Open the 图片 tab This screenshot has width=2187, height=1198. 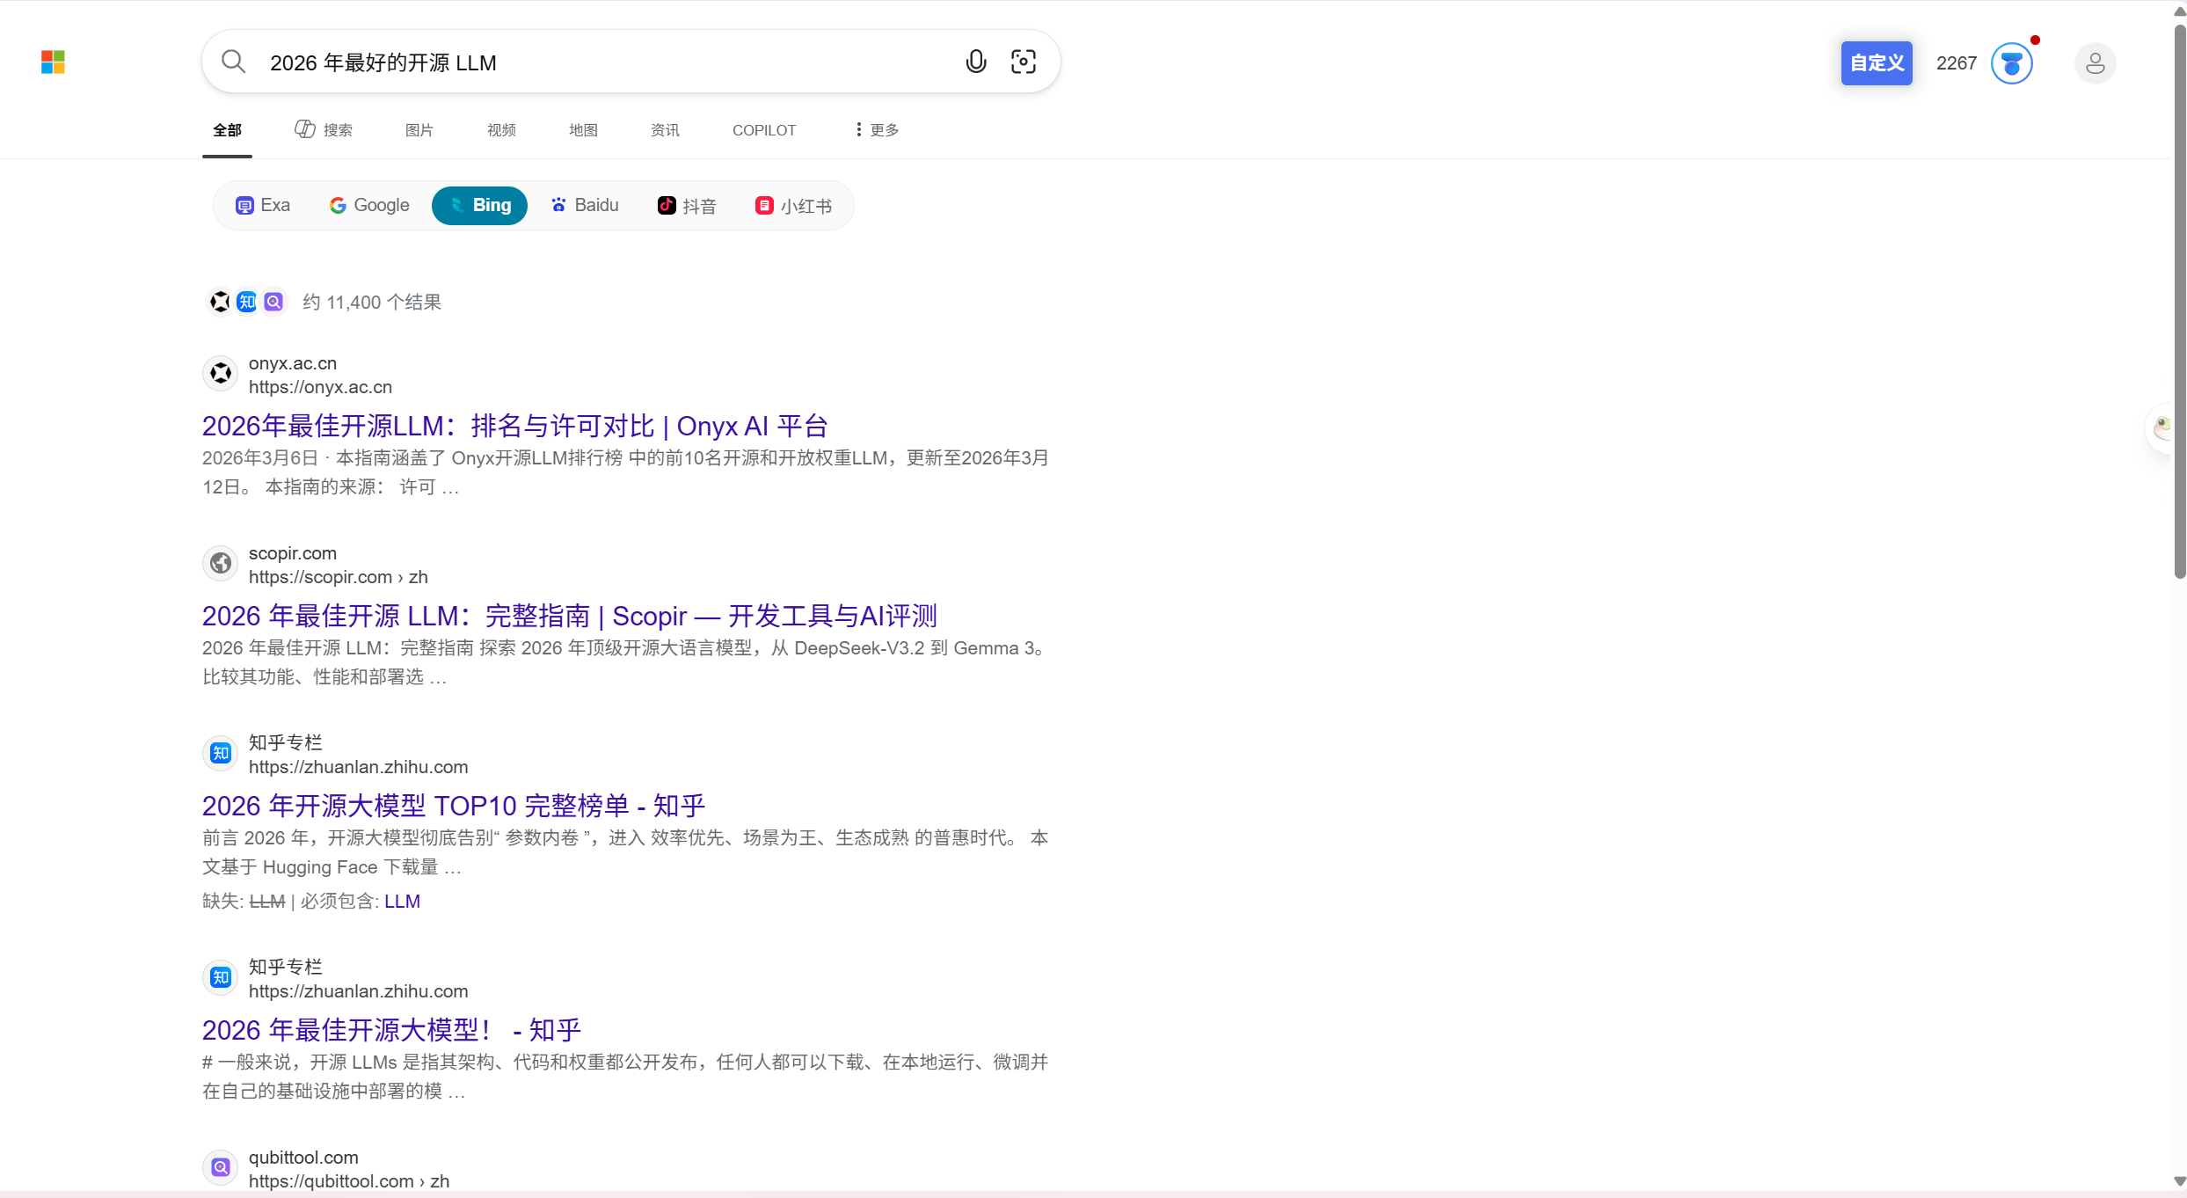(x=419, y=130)
